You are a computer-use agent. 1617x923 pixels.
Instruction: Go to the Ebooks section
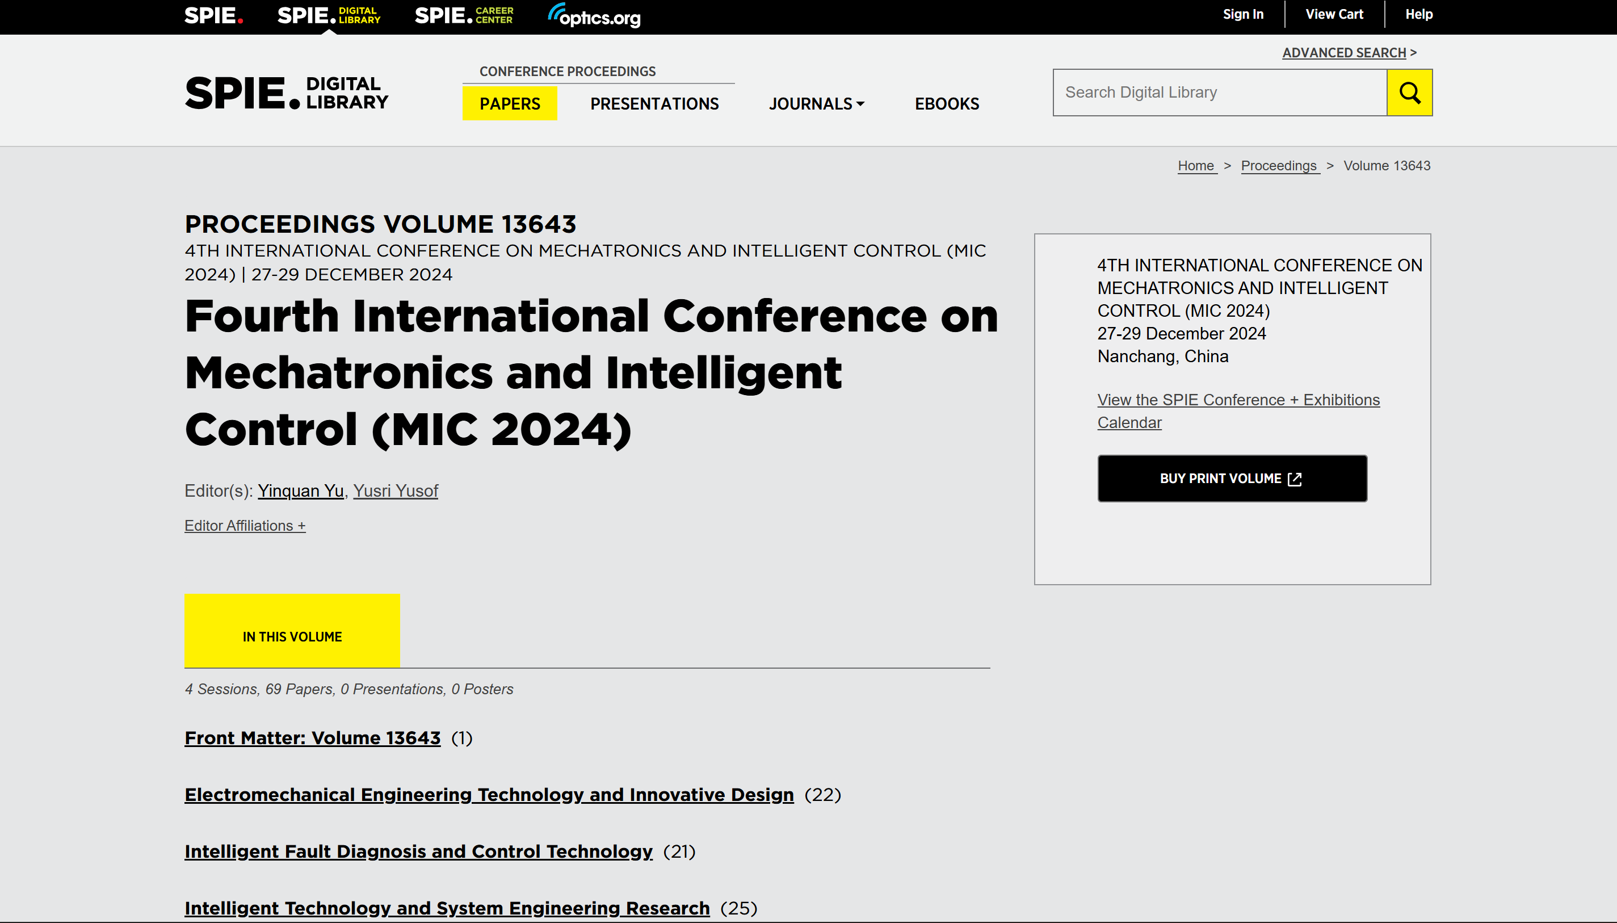tap(947, 104)
